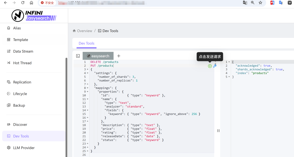Click the Backup sidebar icon
Image resolution: width=294 pixels, height=157 pixels.
coord(9,105)
